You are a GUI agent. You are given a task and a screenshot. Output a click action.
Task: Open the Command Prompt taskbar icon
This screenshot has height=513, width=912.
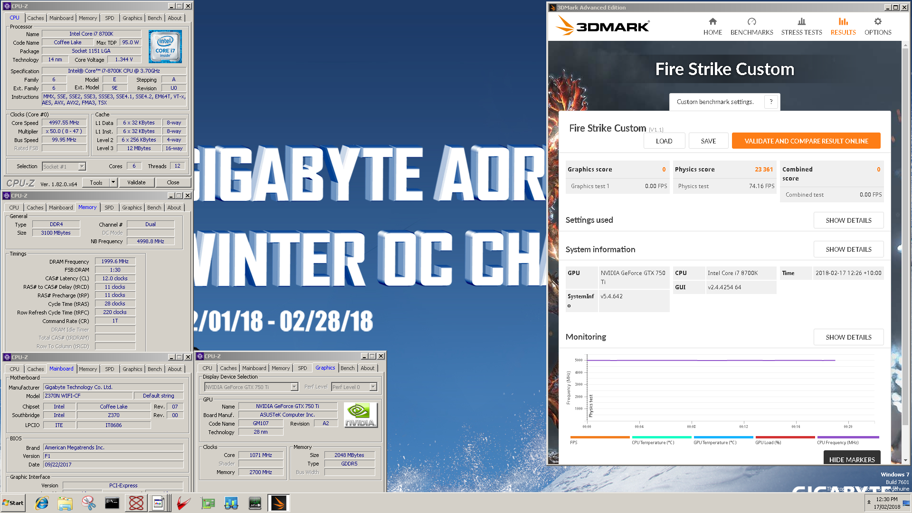[112, 503]
